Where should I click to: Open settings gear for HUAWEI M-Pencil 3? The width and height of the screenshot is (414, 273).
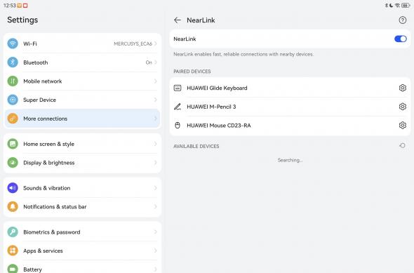point(402,107)
